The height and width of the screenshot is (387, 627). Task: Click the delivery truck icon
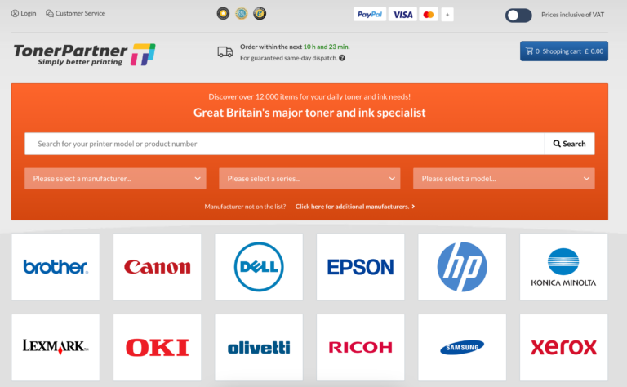[x=225, y=52]
